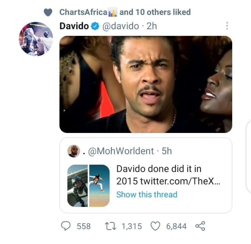Open the @davido handle

121,26
